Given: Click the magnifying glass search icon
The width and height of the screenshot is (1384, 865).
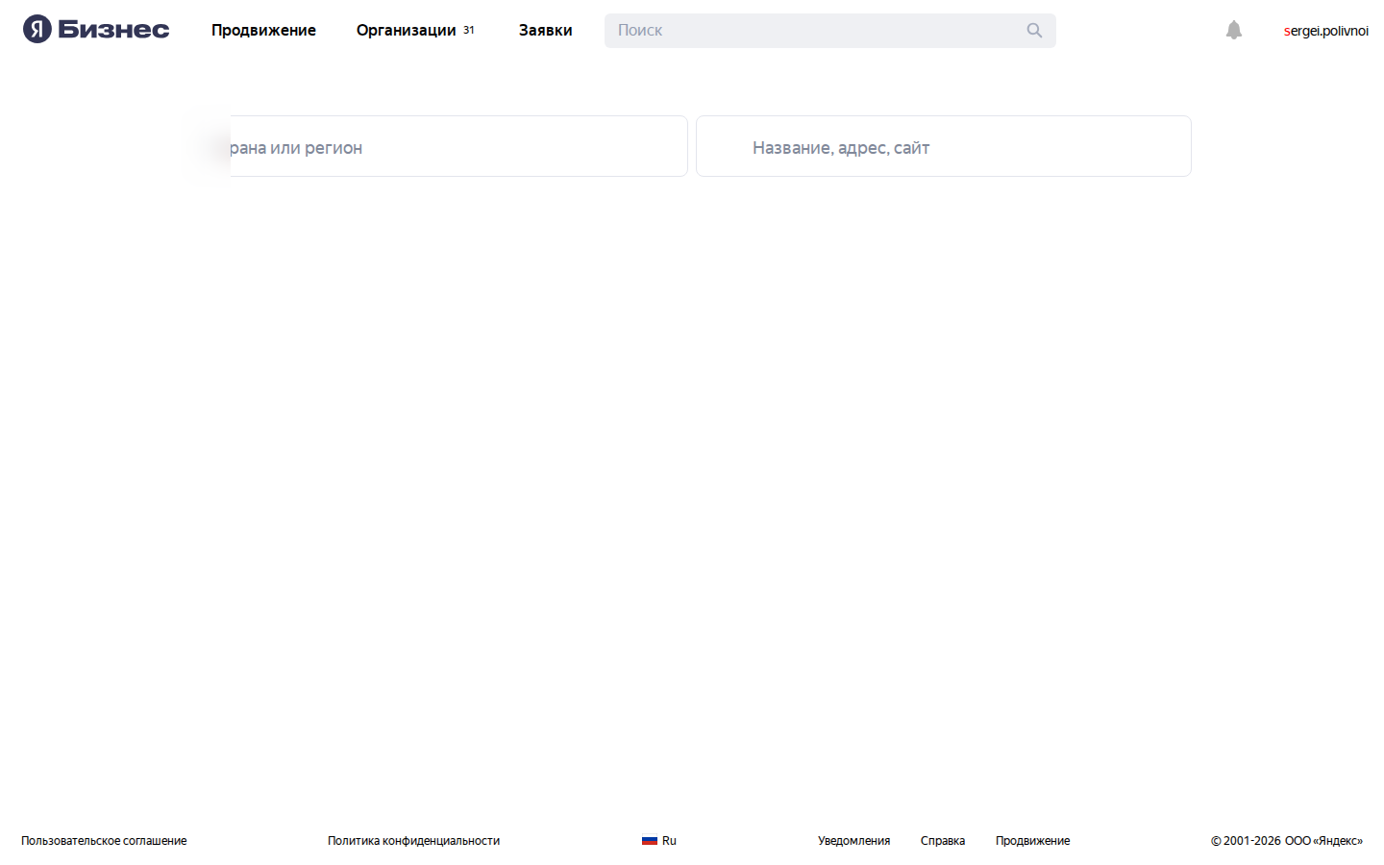Looking at the screenshot, I should (x=1034, y=31).
